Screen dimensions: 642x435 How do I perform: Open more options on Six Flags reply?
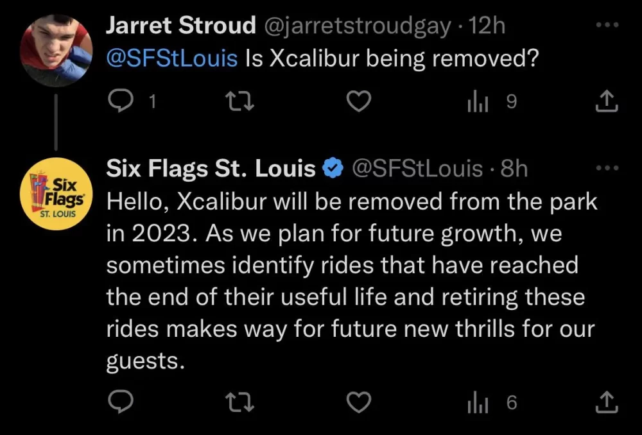point(607,168)
